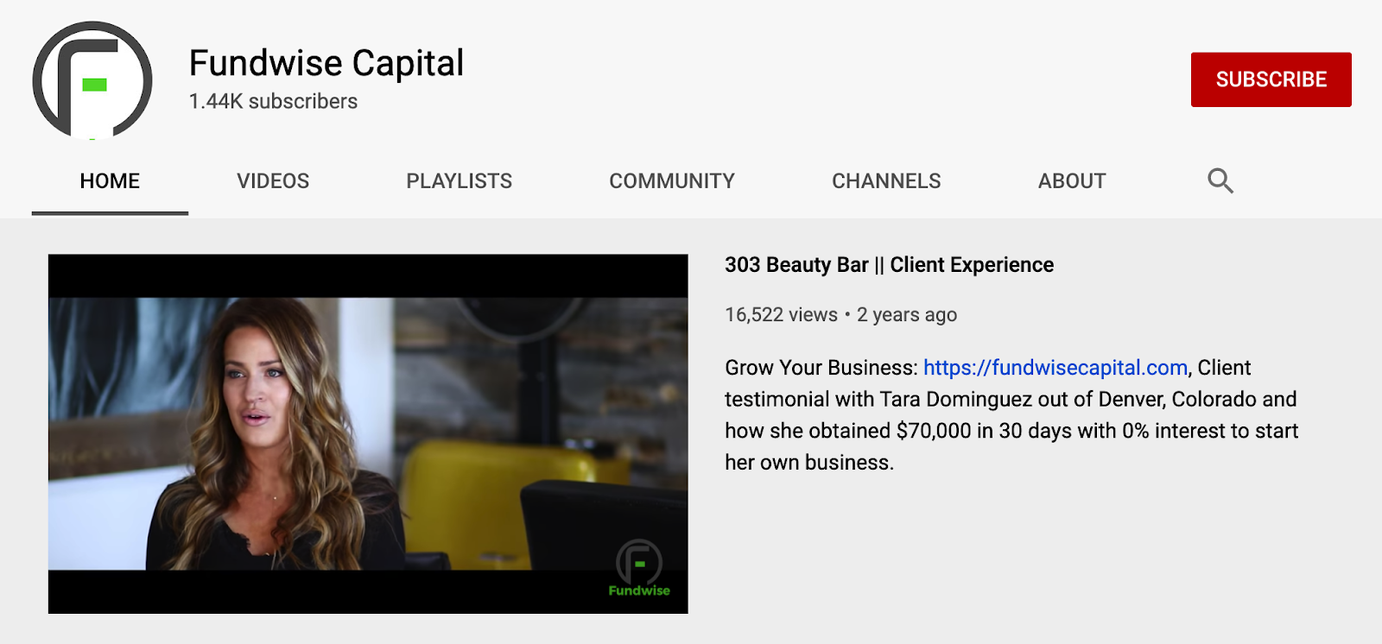Select the HOME tab
This screenshot has height=644, width=1382.
pos(110,181)
